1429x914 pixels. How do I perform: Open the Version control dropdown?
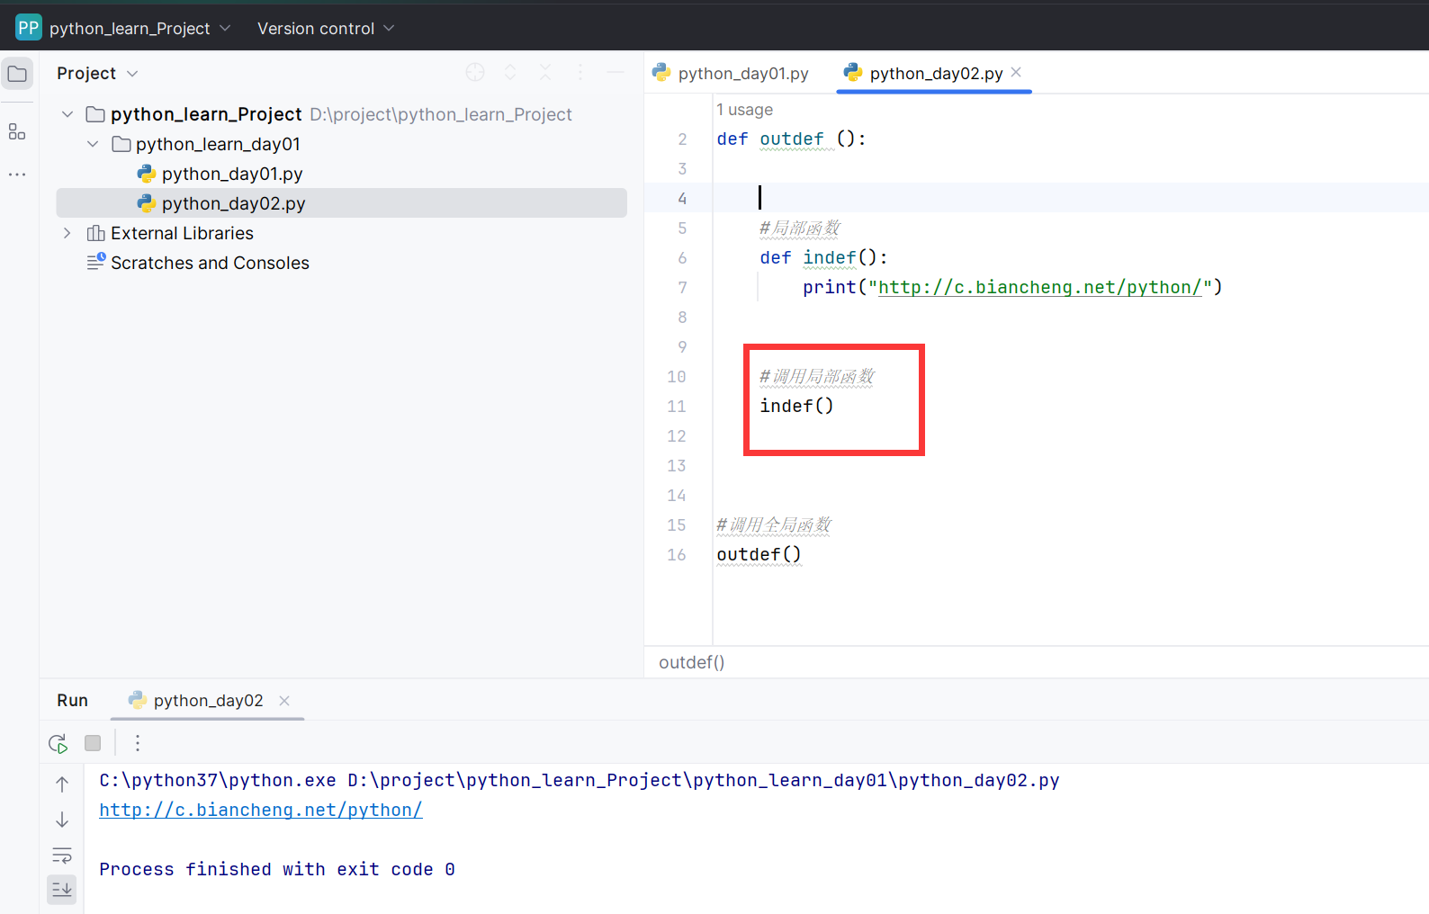(x=326, y=29)
